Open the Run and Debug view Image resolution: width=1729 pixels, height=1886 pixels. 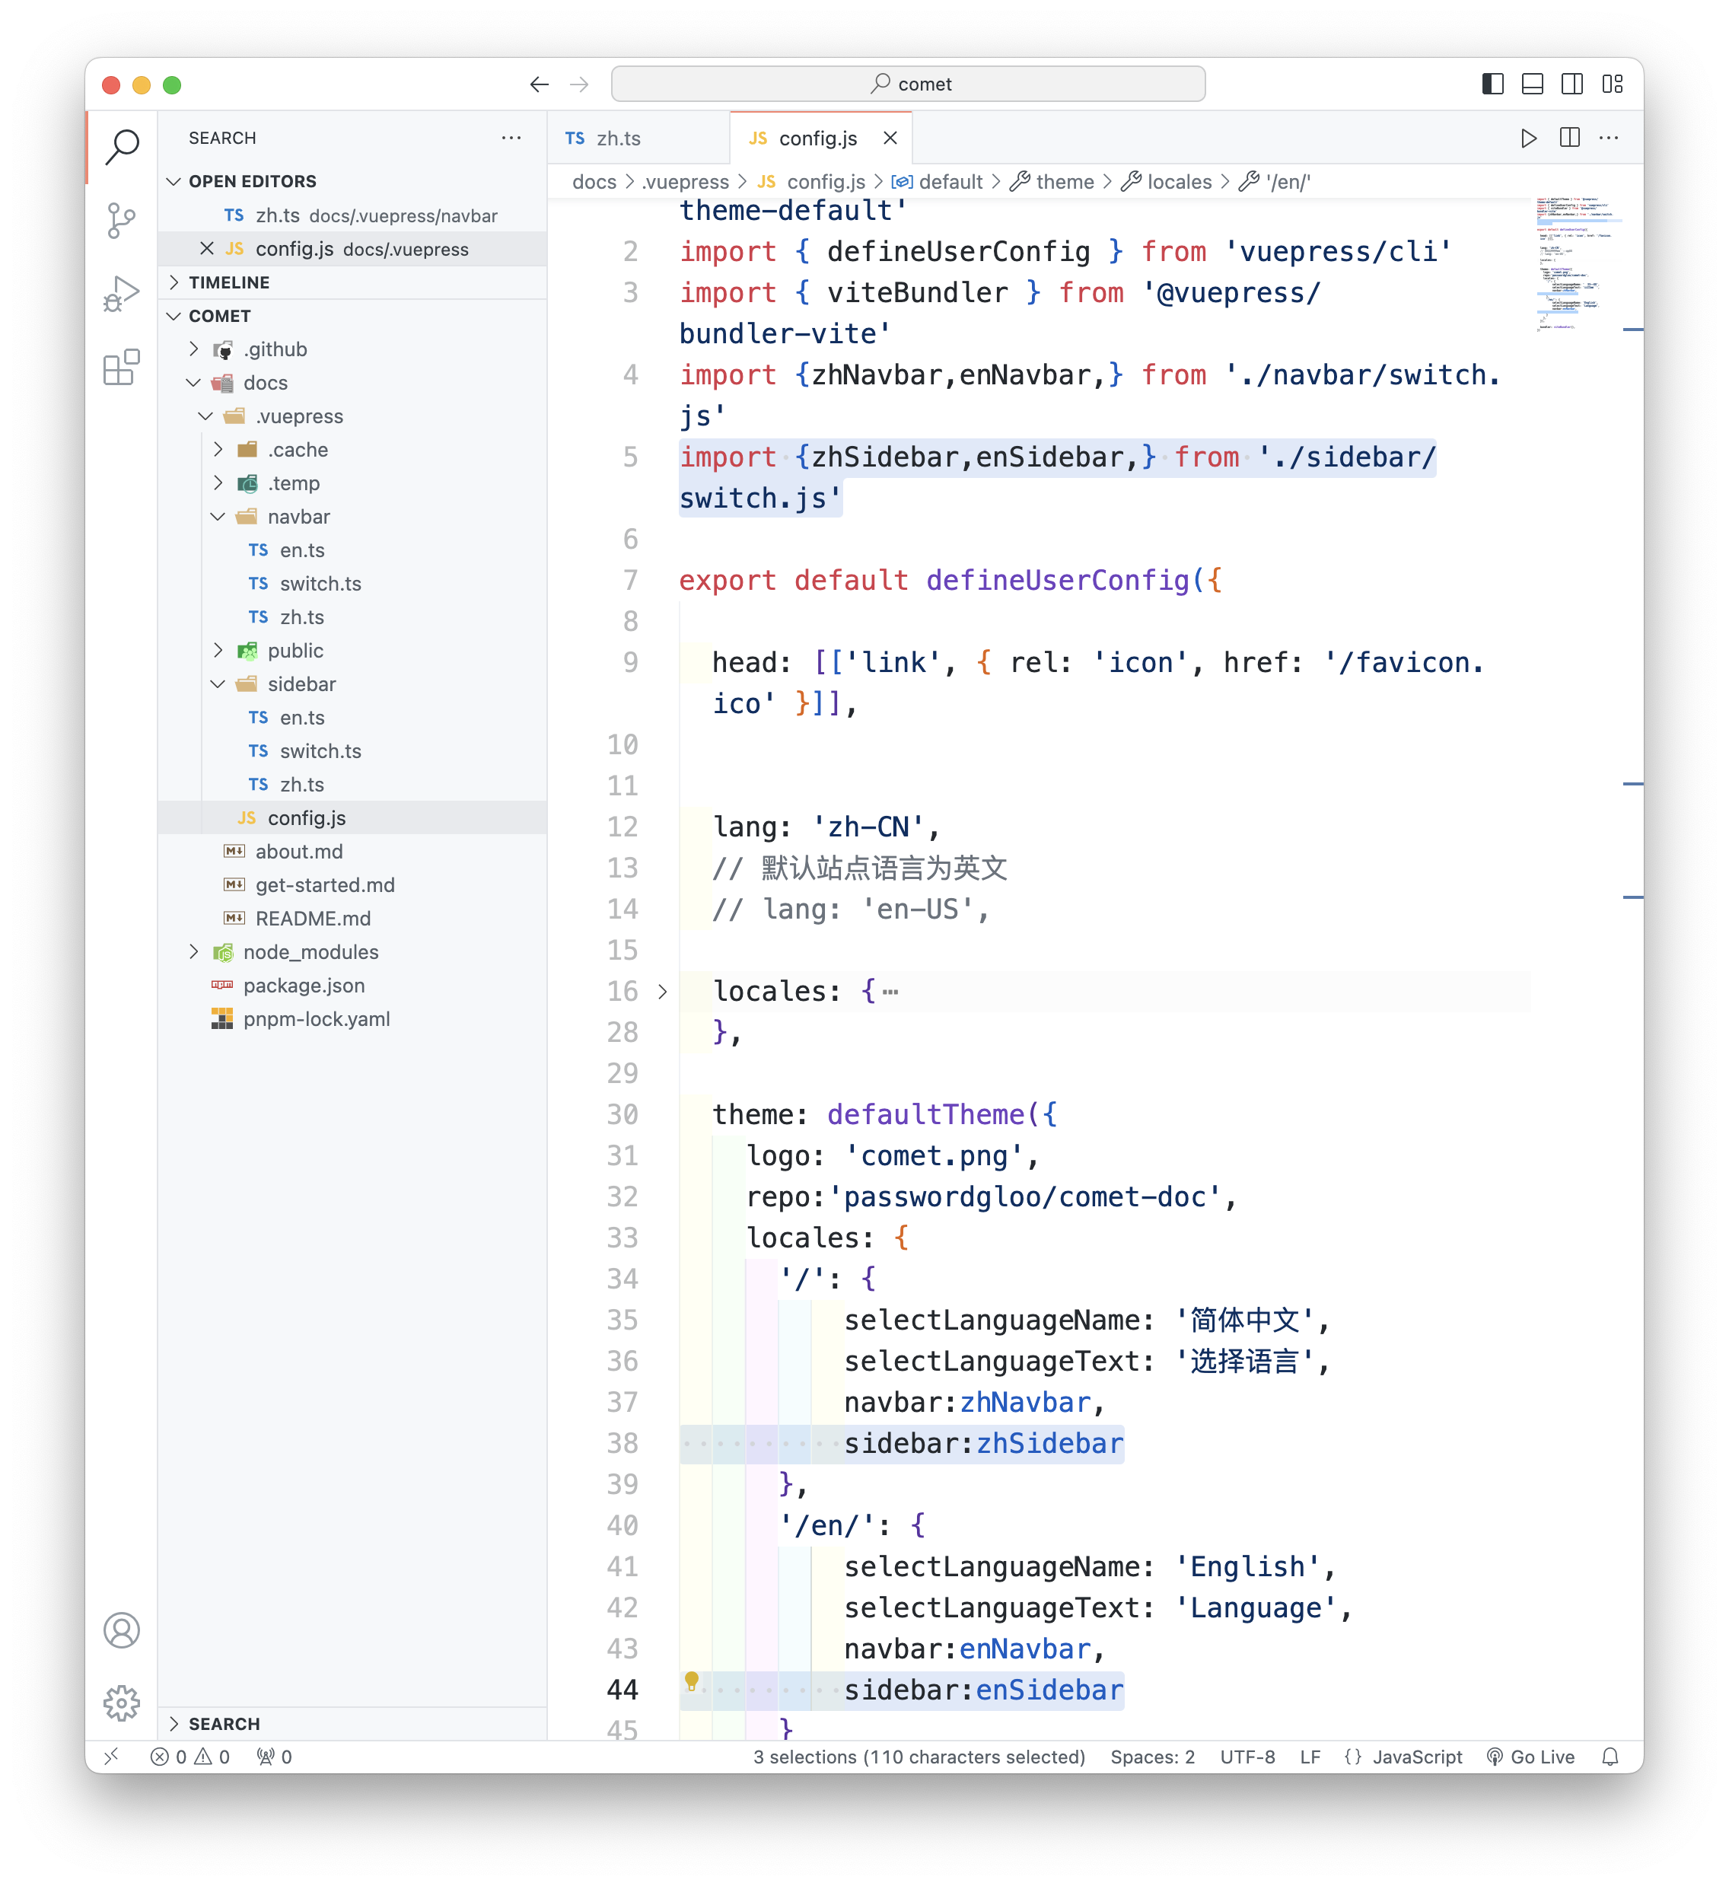click(x=122, y=295)
